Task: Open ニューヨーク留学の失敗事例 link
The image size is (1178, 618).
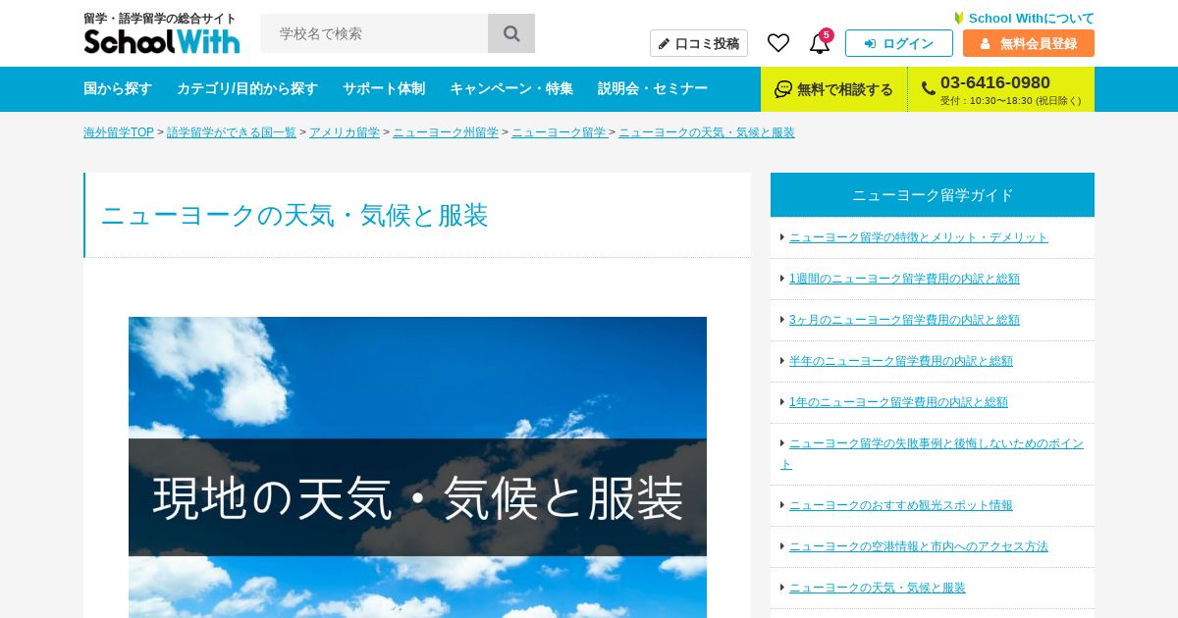Action: (x=933, y=453)
